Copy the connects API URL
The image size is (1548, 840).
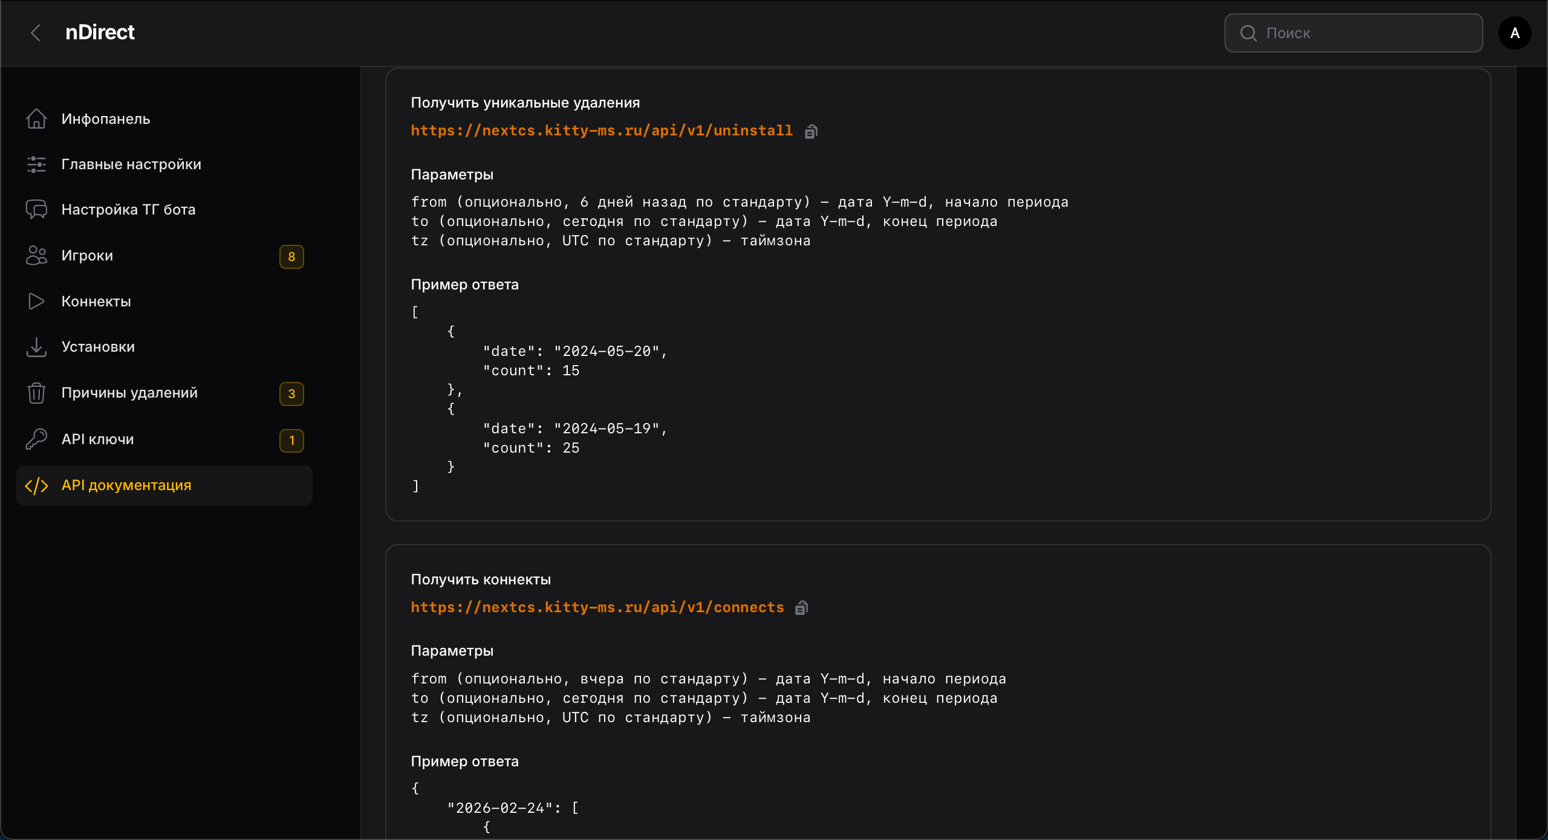click(x=801, y=608)
